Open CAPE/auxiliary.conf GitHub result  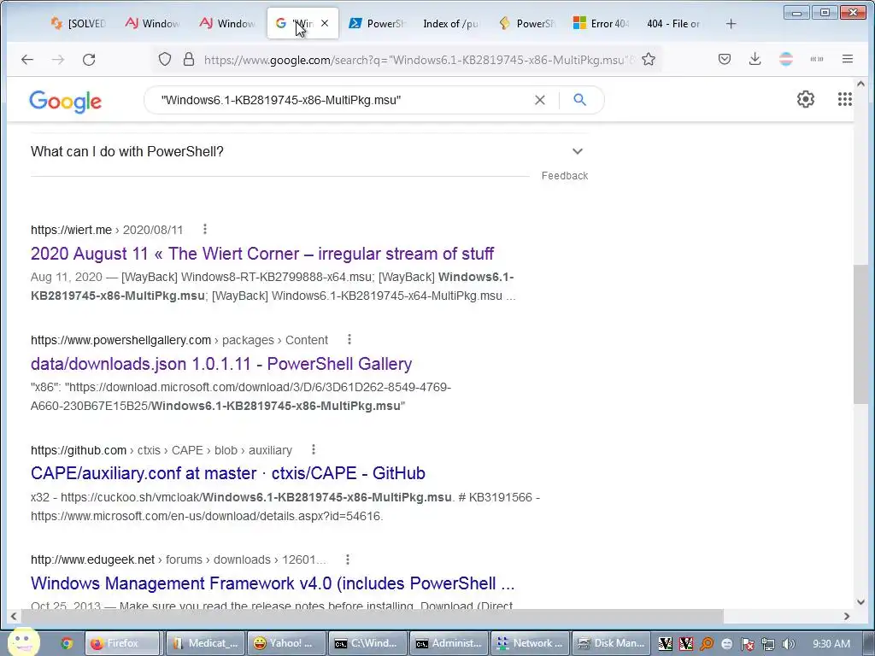pyautogui.click(x=227, y=473)
